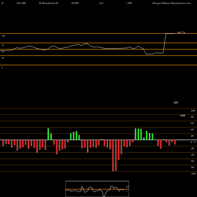
Task: Click the 60 label on the MR axis
Action: [x=192, y=123]
